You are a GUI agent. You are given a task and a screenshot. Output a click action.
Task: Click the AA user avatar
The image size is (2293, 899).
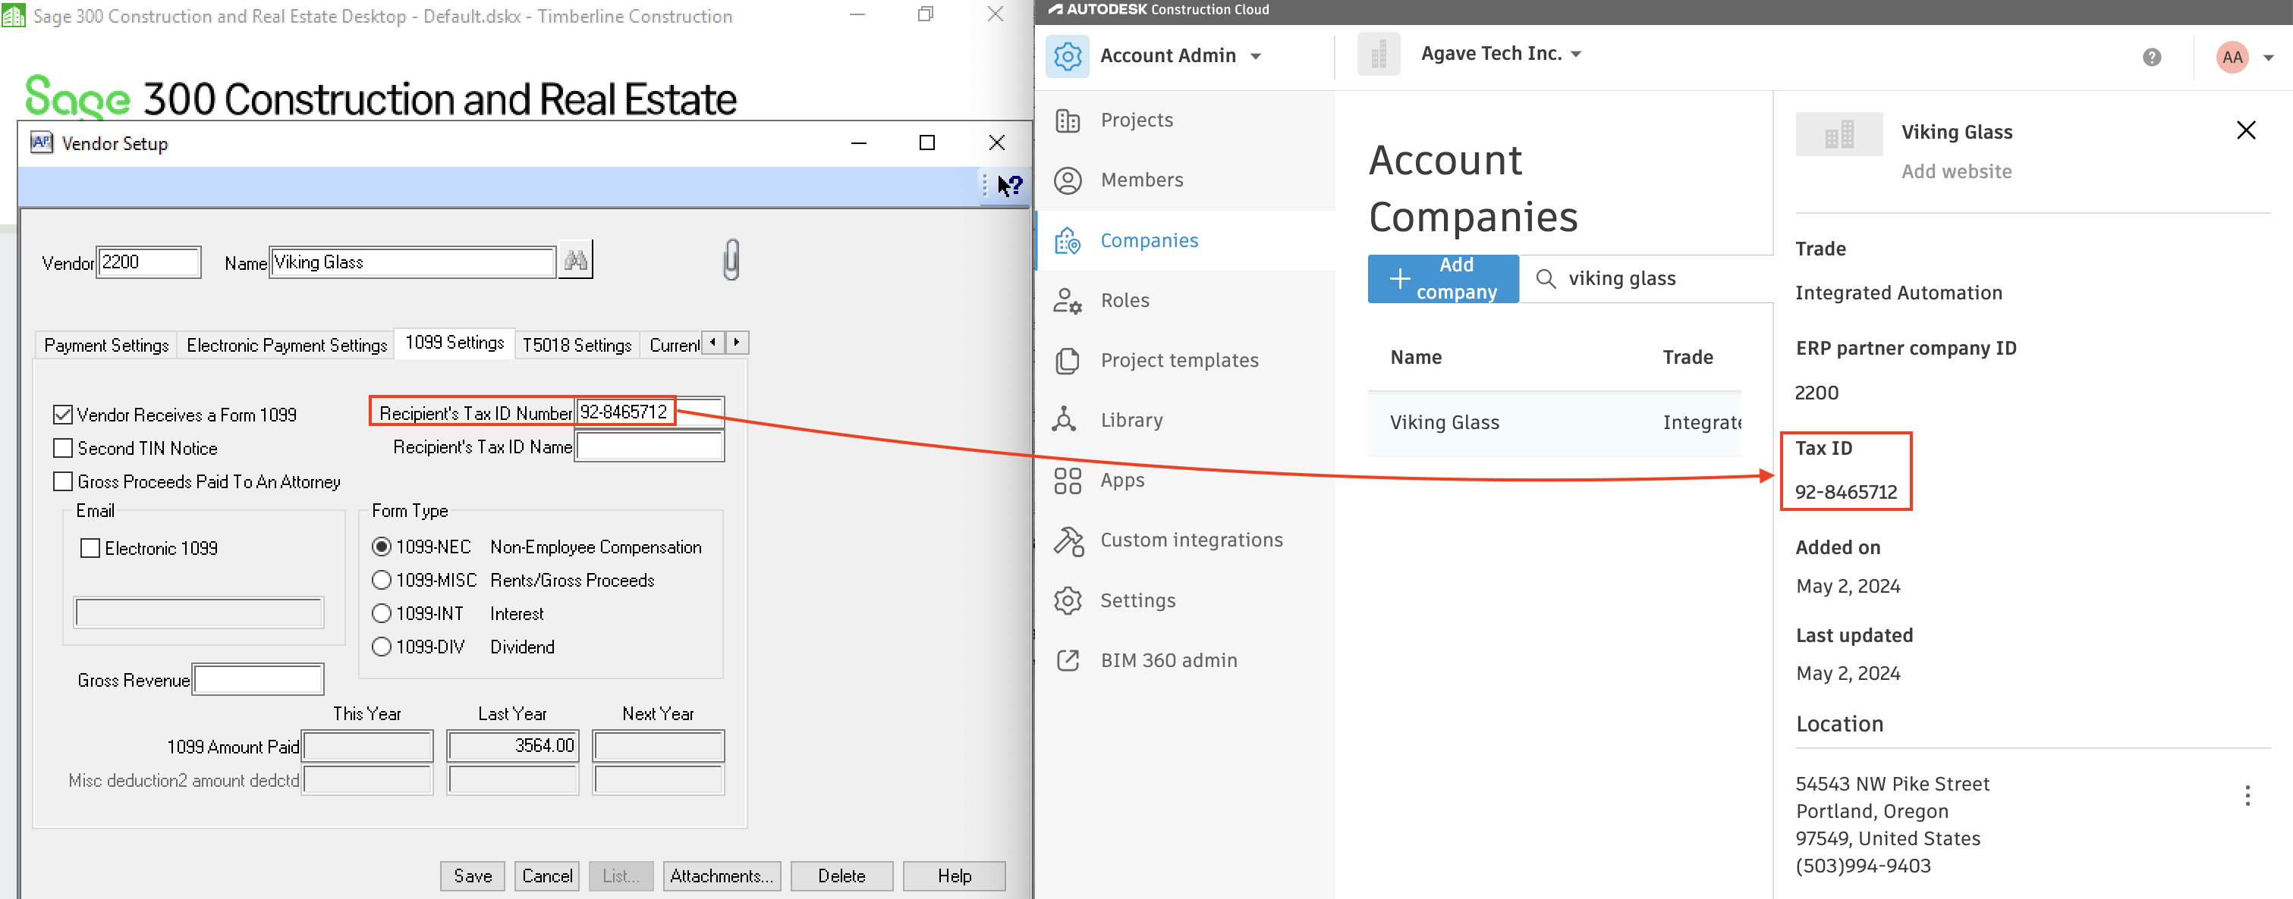tap(2232, 58)
